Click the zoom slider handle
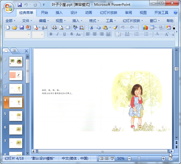Viewport: 181px width, 164px height. (x=139, y=159)
